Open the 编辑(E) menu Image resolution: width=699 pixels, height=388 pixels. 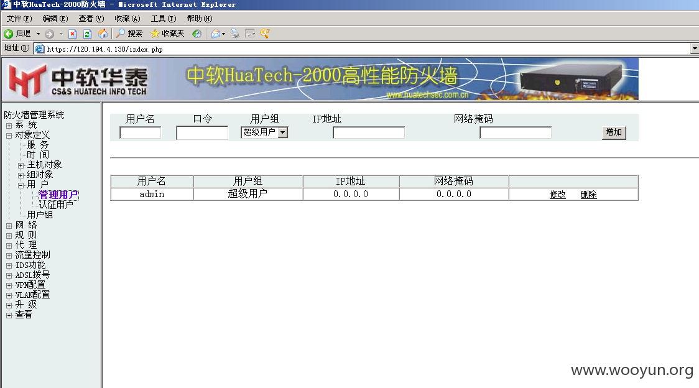[x=55, y=19]
